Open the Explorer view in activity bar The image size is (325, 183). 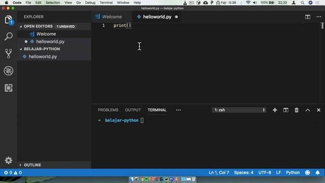[9, 20]
